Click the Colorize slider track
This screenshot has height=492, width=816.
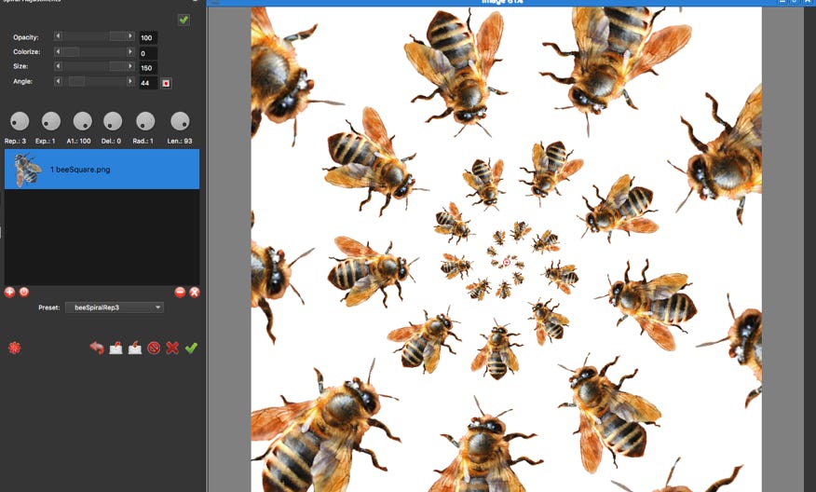94,51
